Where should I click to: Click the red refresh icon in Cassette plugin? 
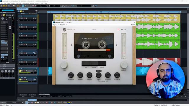click(x=118, y=29)
